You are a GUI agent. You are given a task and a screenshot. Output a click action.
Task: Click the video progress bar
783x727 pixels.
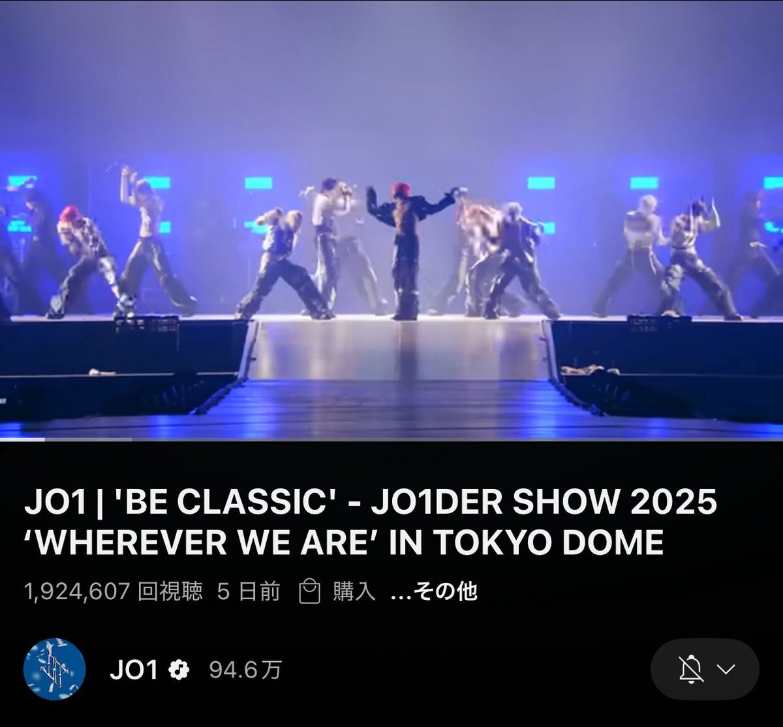pyautogui.click(x=391, y=439)
